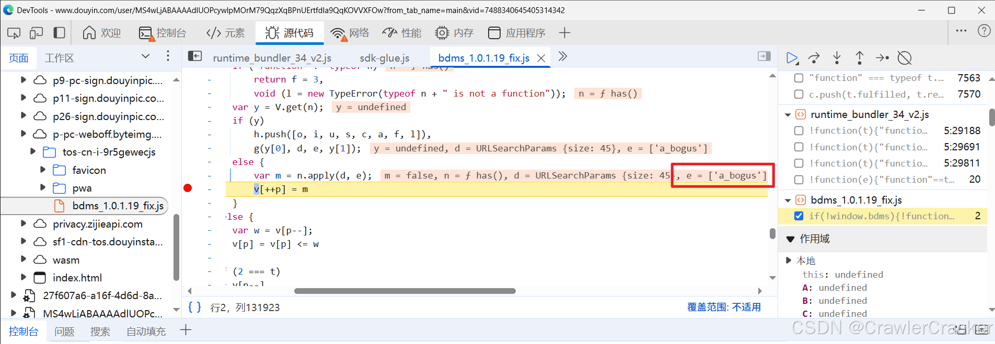Screen dimensions: 995x344
Task: Open the 应用程序 application tab
Action: pos(516,33)
